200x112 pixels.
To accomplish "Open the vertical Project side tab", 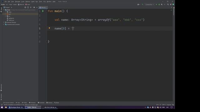I will (1, 10).
